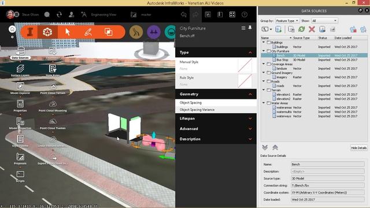
Task: Click the master proposal selector in top bar
Action: click(146, 14)
